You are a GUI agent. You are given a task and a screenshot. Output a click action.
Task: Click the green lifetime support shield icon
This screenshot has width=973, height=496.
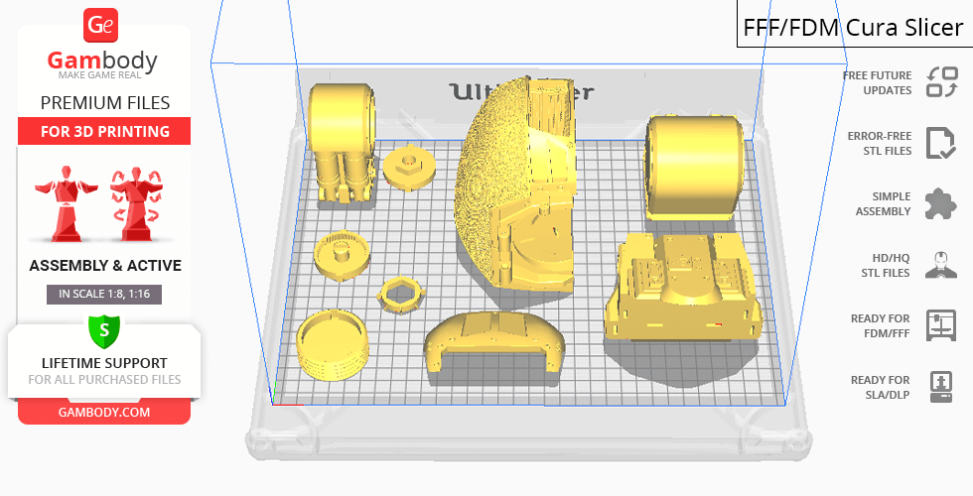(103, 329)
